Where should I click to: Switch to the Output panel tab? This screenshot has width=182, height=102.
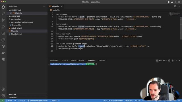click(65, 61)
